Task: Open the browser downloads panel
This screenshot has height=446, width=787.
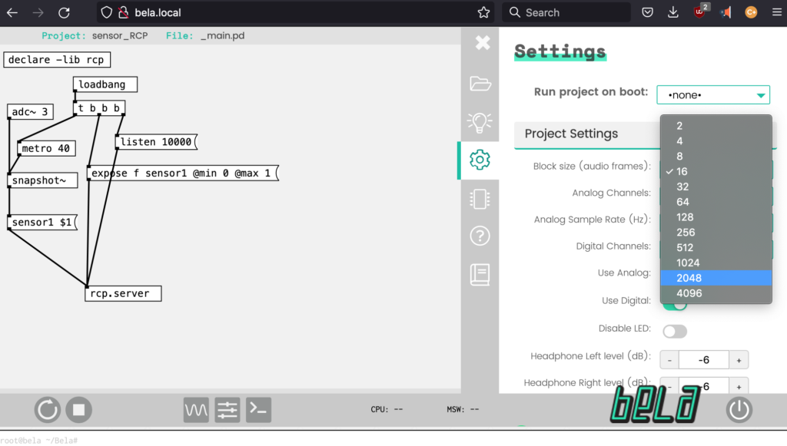Action: (673, 12)
